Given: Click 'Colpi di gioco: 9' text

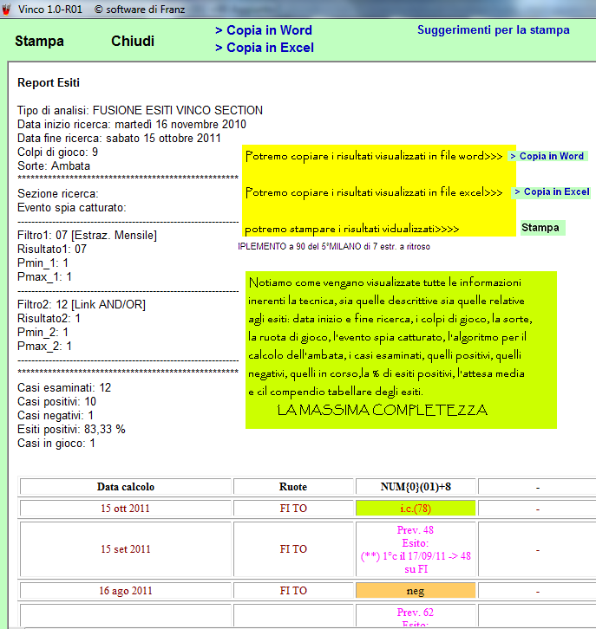Looking at the screenshot, I should click(x=57, y=152).
